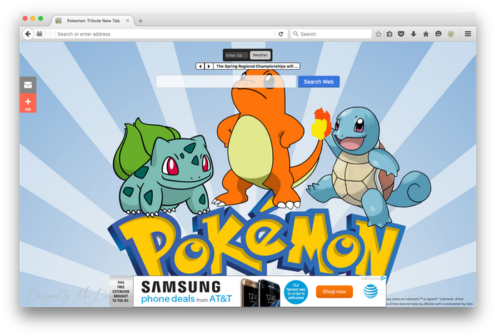Save page to Pocket
Viewport: 495px width, 336px height.
[401, 34]
